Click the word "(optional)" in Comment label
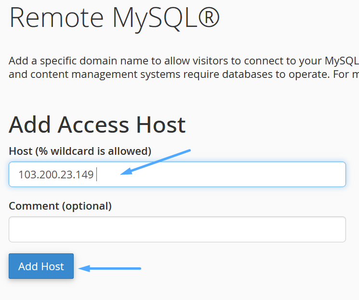359x300 pixels. pyautogui.click(x=87, y=206)
